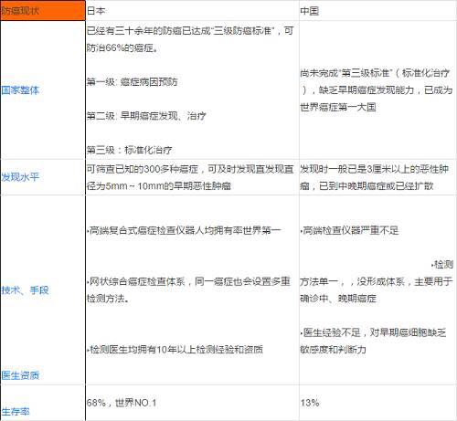Screen dimensions: 457x421
Task: Click text about 高端检查仪器严重不足
Action: (349, 230)
